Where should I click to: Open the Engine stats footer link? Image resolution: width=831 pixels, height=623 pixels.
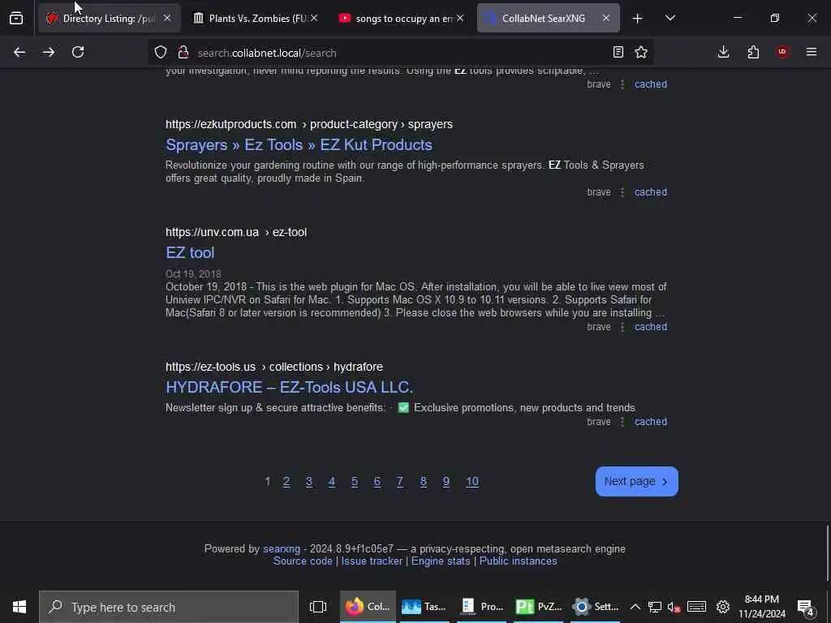click(x=441, y=561)
